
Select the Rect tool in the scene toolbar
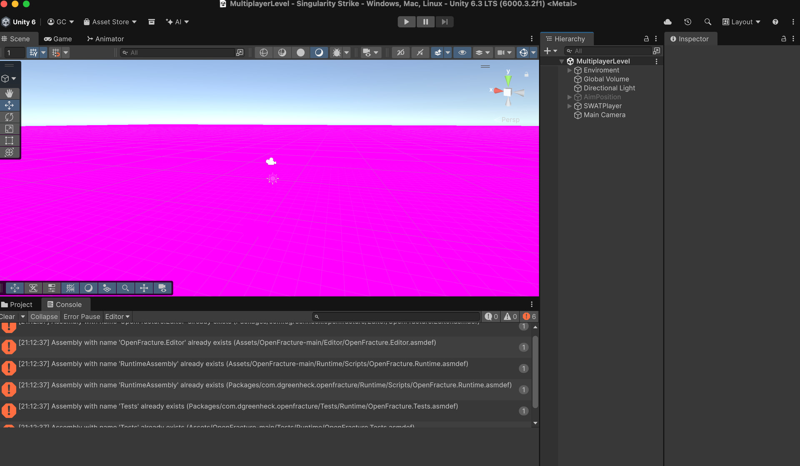10,141
